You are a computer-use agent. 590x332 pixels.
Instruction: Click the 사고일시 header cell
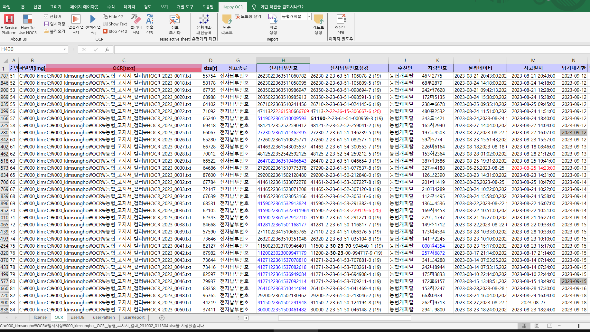[x=533, y=68]
